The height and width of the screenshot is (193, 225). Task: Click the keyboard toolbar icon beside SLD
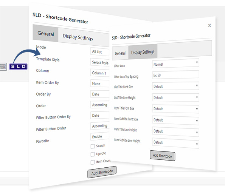point(3,66)
